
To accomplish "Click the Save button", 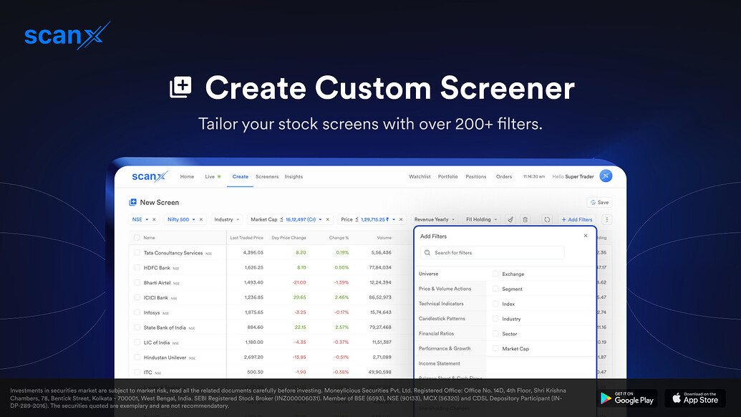I will [x=599, y=202].
